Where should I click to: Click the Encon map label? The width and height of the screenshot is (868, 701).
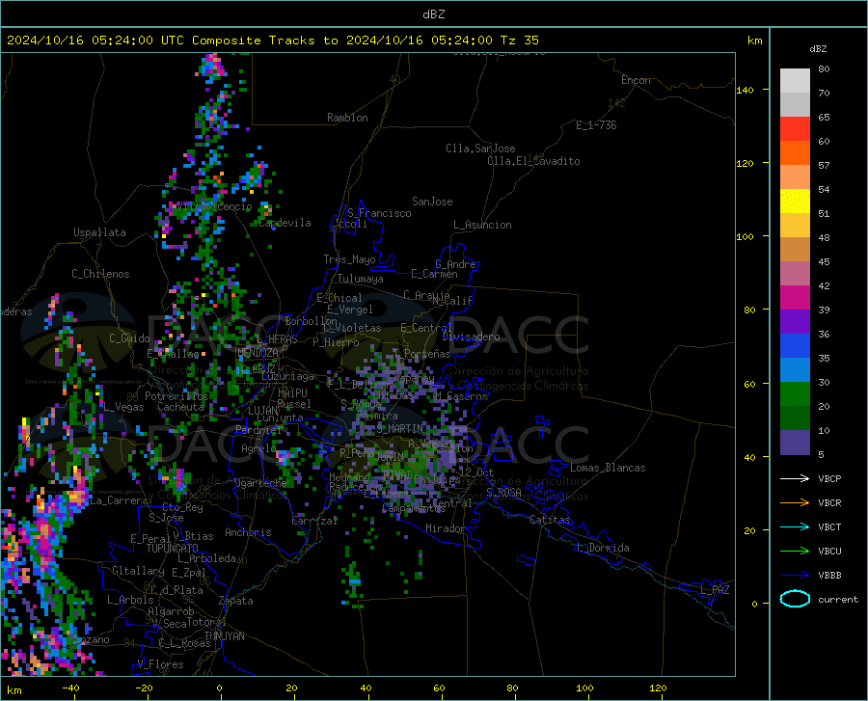[636, 80]
